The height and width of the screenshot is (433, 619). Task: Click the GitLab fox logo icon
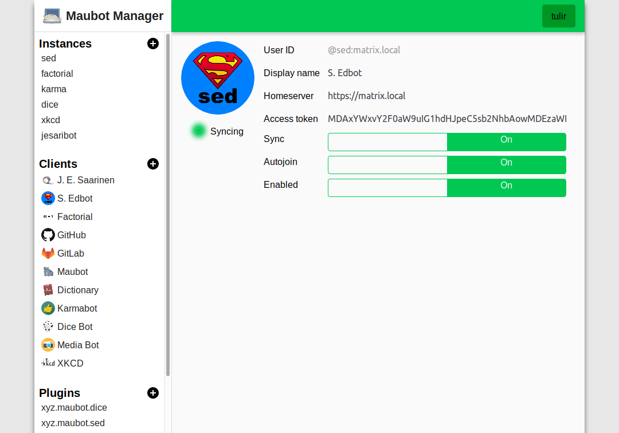pyautogui.click(x=48, y=253)
